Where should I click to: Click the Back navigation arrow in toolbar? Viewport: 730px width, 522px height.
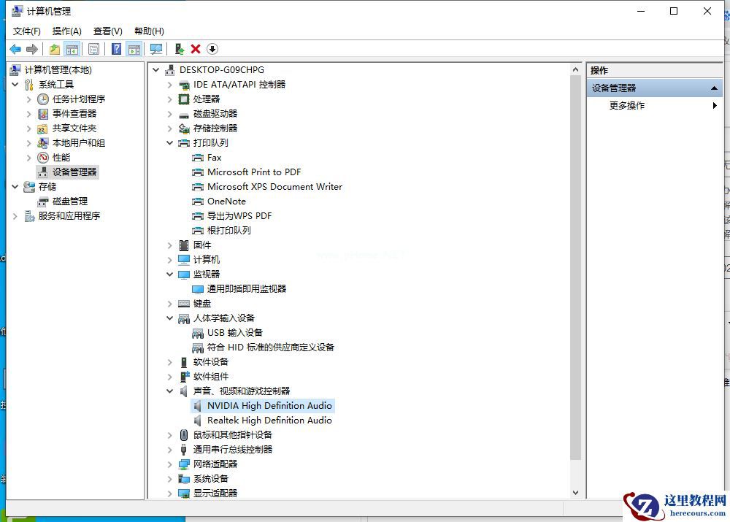(15, 49)
